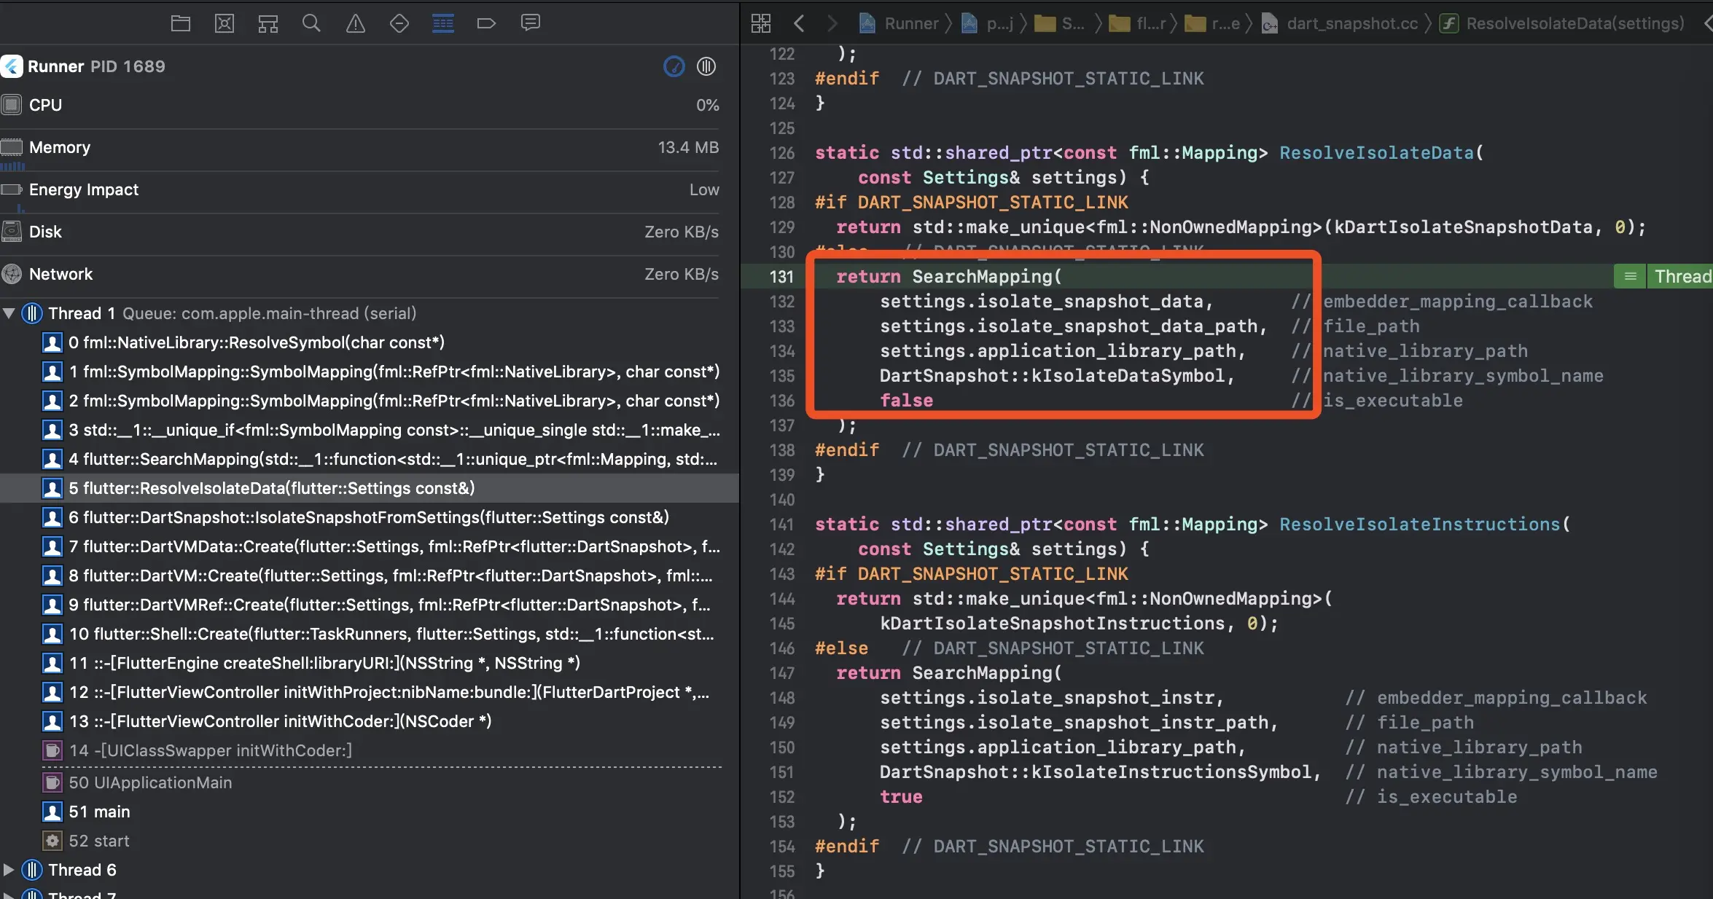Image resolution: width=1713 pixels, height=899 pixels.
Task: Open the Find navigator magnifier icon
Action: click(311, 23)
